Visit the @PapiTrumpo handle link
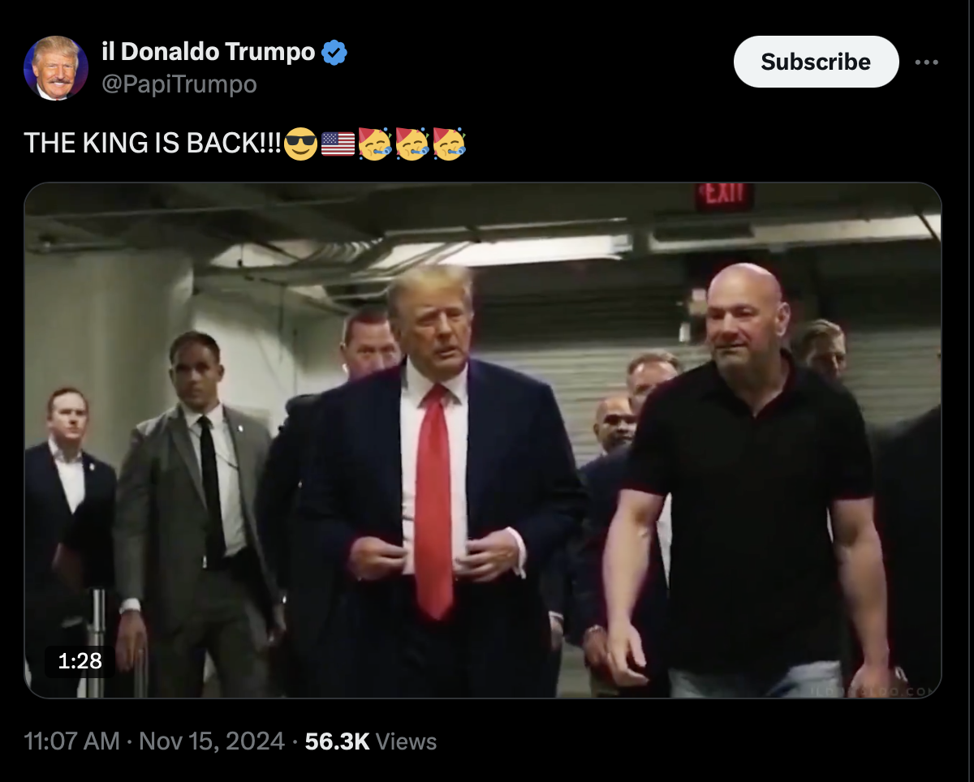This screenshot has width=974, height=782. 179,84
